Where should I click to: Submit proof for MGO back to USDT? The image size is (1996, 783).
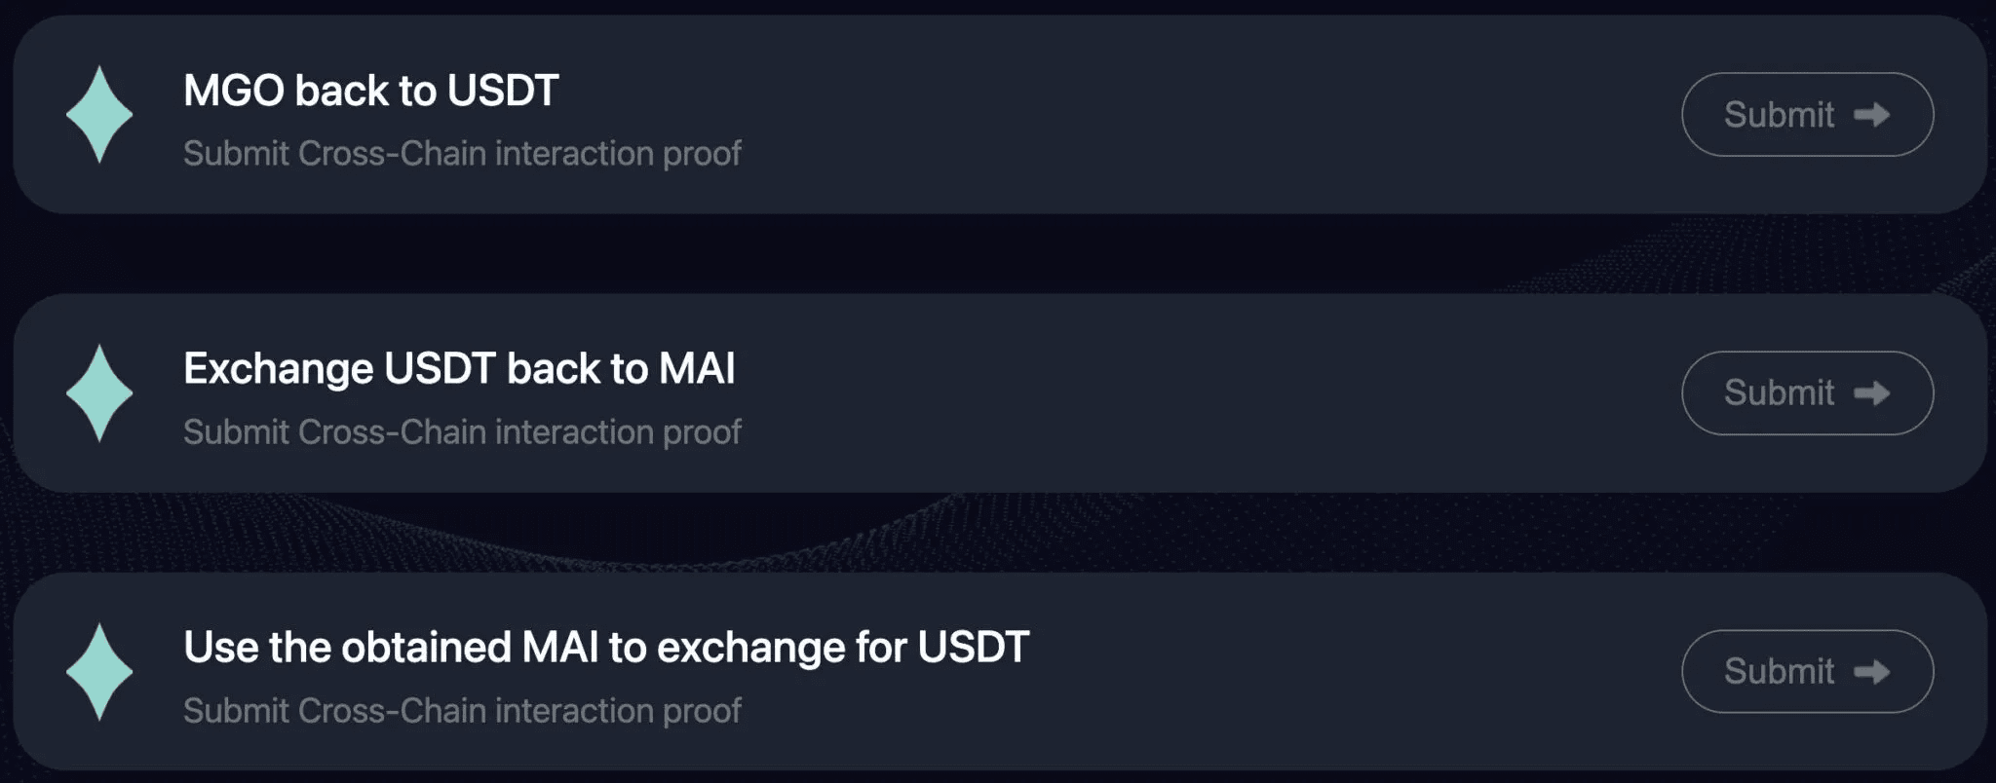pyautogui.click(x=1806, y=115)
